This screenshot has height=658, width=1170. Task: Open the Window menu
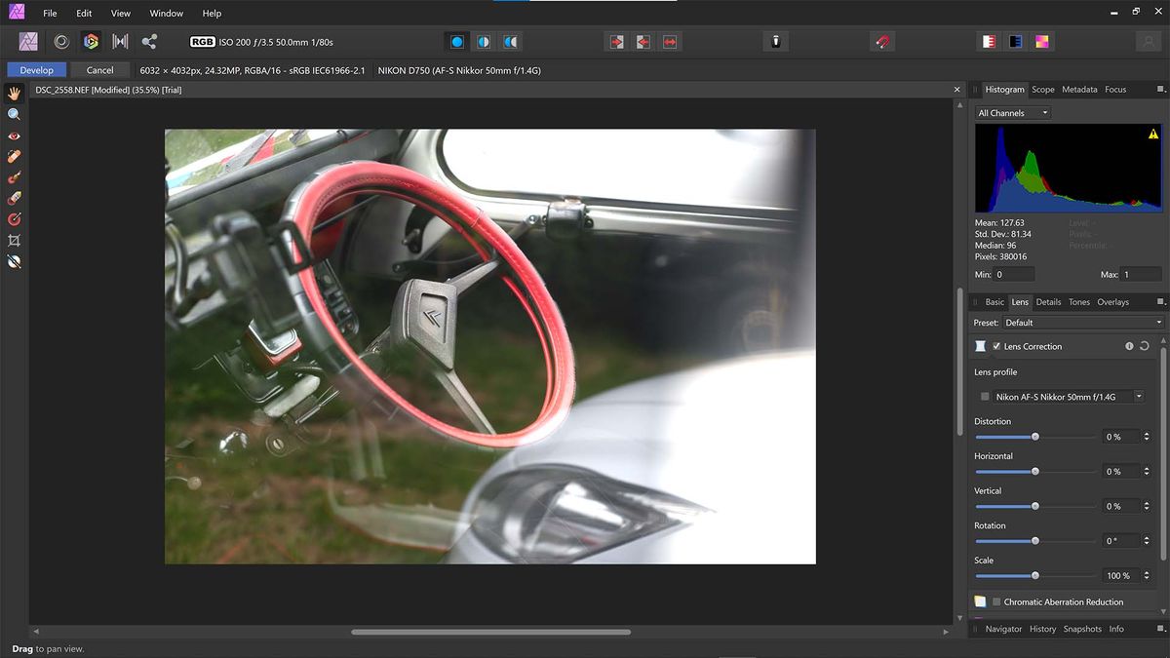pos(166,14)
